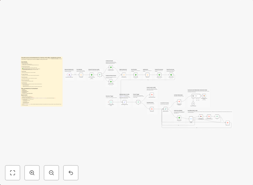Select the If node under Check Trigger
The image size is (253, 185).
138,102
